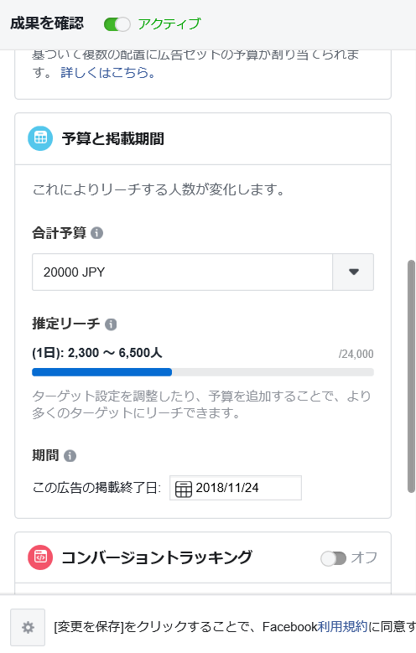Open the Facebook 利用規約 link
Image resolution: width=416 pixels, height=653 pixels.
[343, 627]
